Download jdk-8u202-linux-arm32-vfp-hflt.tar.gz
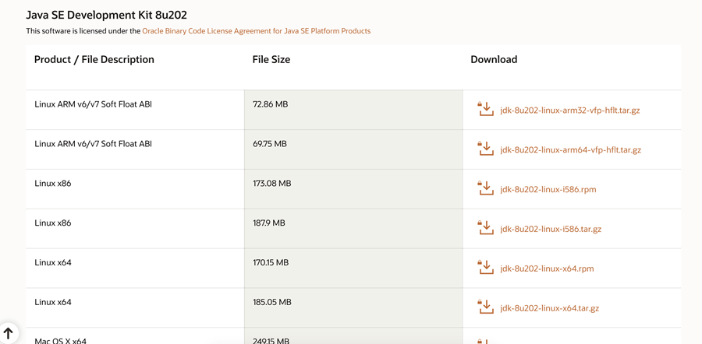 pos(570,111)
